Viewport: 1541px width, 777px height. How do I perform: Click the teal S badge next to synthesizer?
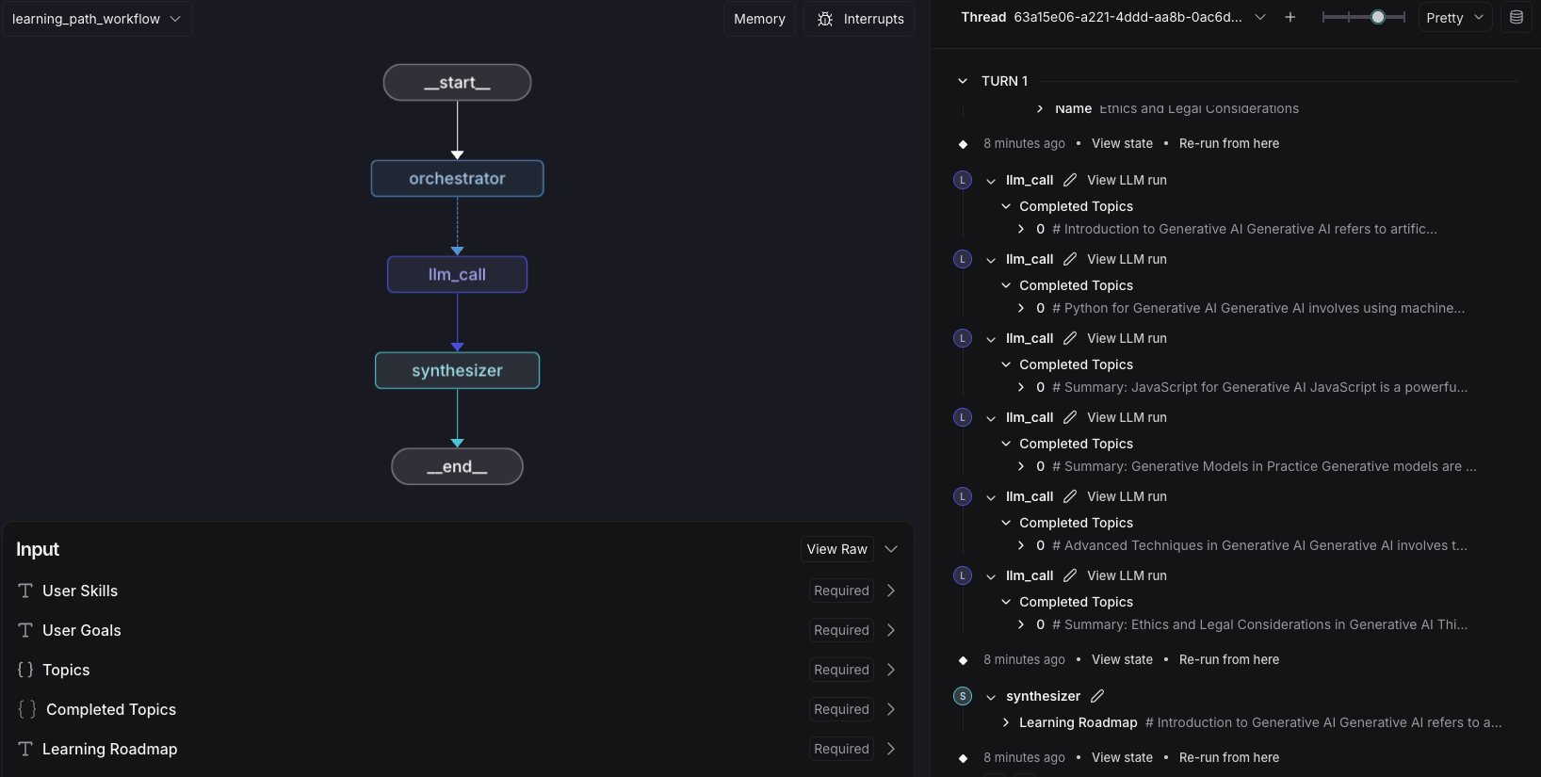click(963, 696)
